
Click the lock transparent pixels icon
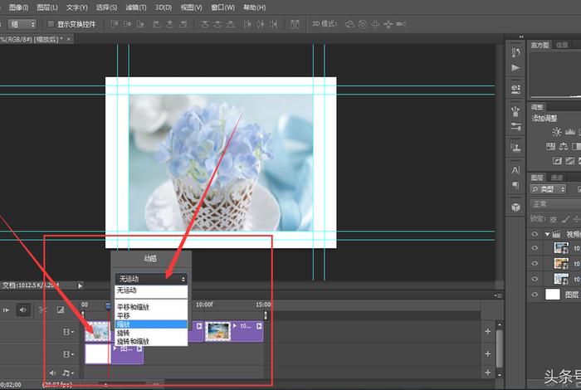coord(554,219)
